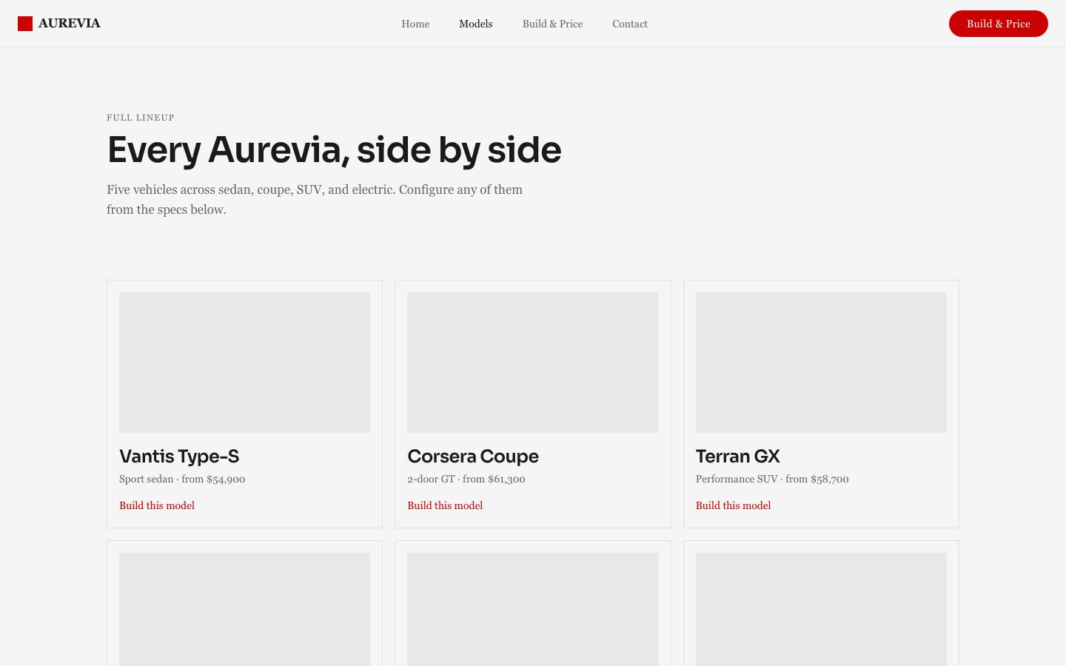Screen dimensions: 1066x666
Task: Select text '2-door GT · from $61,300'
Action: 466,479
